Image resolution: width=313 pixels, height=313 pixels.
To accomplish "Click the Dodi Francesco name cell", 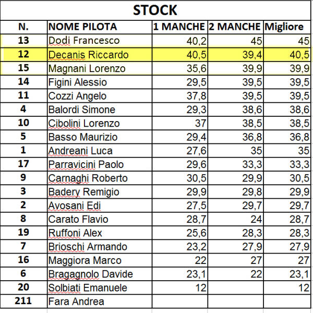I will 99,41.
